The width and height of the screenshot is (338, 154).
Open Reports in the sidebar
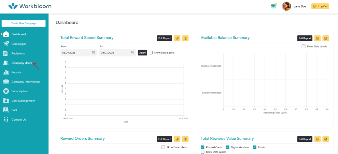(x=16, y=72)
